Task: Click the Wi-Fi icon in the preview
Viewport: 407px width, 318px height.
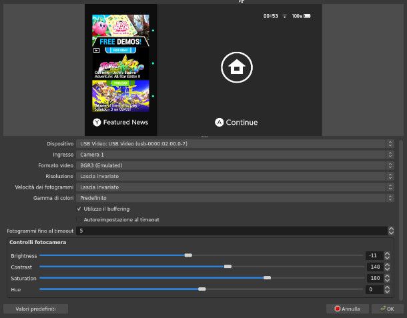Action: pos(285,16)
